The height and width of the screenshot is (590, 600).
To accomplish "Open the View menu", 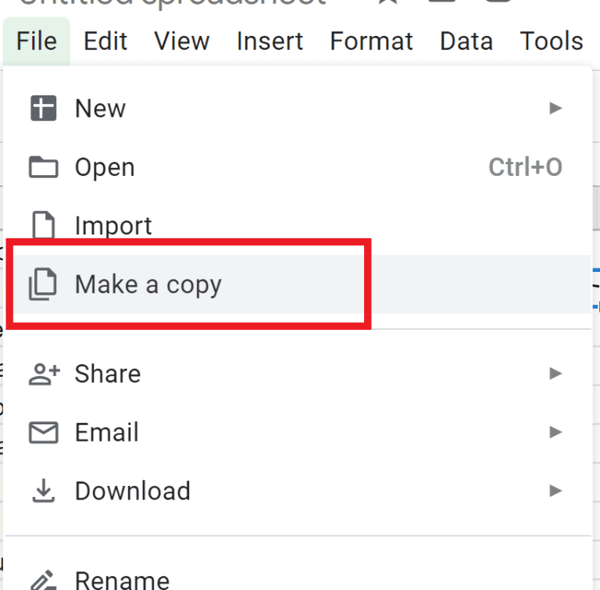I will [182, 41].
